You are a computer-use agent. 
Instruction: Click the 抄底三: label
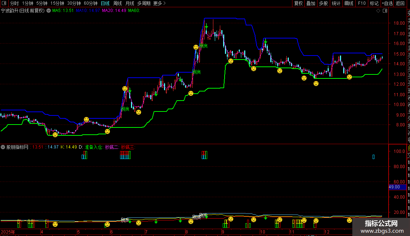(x=128, y=147)
